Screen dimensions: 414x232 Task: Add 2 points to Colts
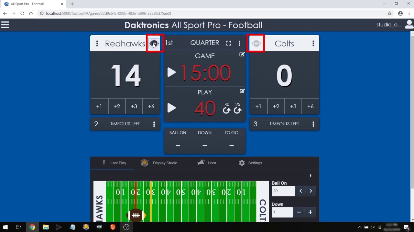276,106
